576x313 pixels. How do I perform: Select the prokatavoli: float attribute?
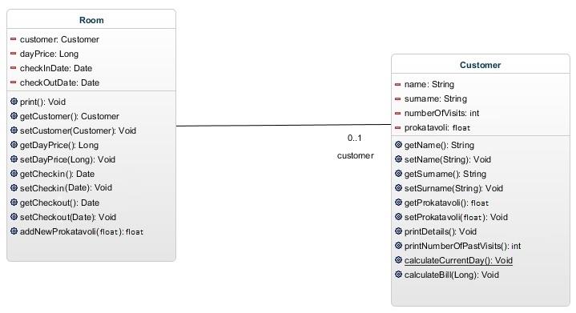[437, 128]
